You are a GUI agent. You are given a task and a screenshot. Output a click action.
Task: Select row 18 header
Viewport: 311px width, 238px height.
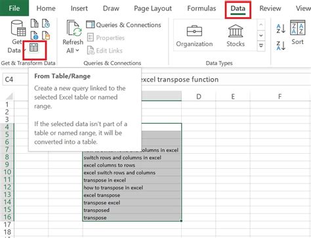pyautogui.click(x=7, y=232)
